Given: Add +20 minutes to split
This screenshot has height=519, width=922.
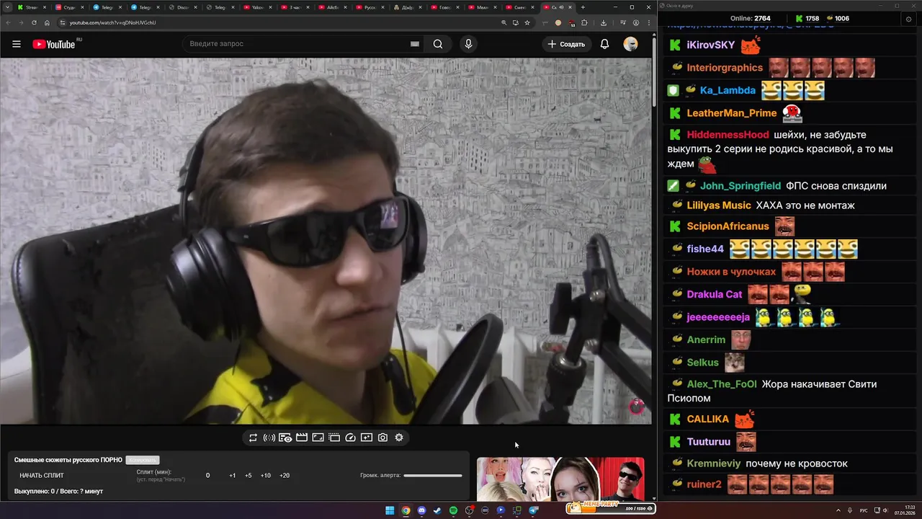Looking at the screenshot, I should pos(285,476).
